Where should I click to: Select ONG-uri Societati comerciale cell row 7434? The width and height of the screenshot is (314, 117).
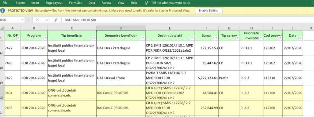72,93
